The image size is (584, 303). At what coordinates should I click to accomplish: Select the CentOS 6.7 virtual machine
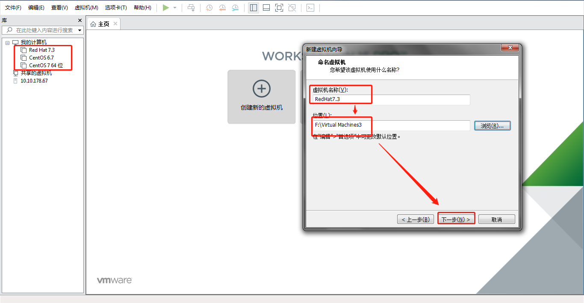coord(41,58)
